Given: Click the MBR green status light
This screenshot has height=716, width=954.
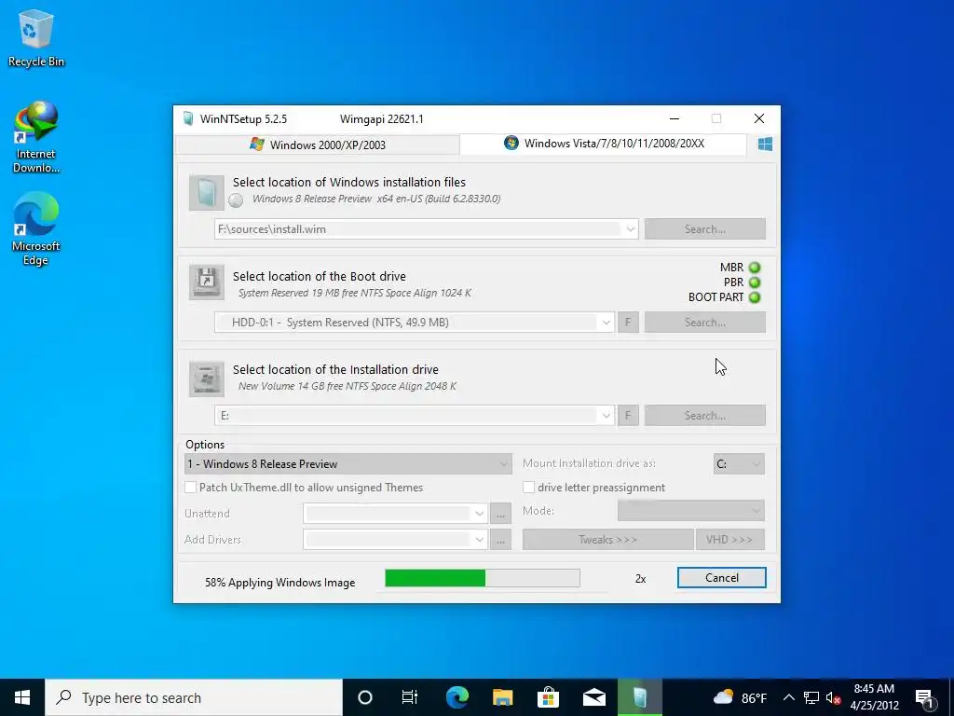Looking at the screenshot, I should [755, 268].
